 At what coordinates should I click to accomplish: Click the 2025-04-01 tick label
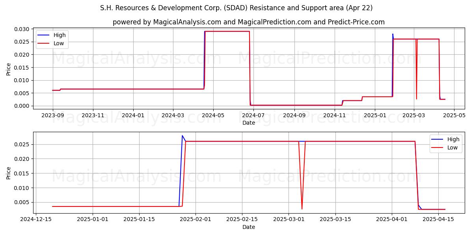coord(392,219)
